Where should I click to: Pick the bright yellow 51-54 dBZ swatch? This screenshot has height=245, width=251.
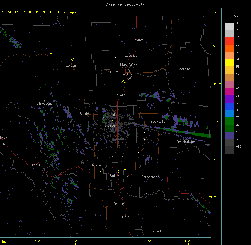coord(229,63)
